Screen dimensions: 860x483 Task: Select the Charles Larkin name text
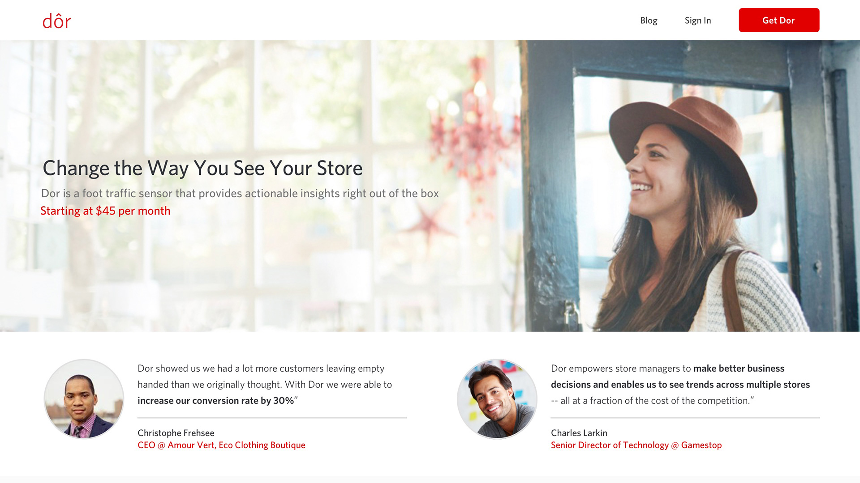pos(579,433)
